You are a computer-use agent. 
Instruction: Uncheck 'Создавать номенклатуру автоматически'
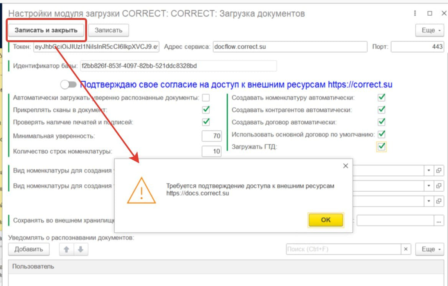click(381, 97)
